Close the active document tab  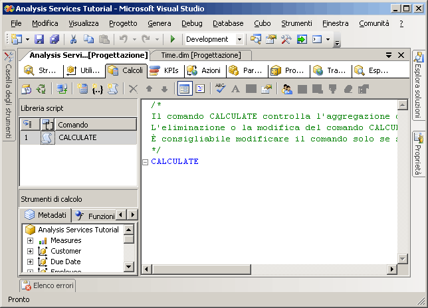tap(401, 55)
